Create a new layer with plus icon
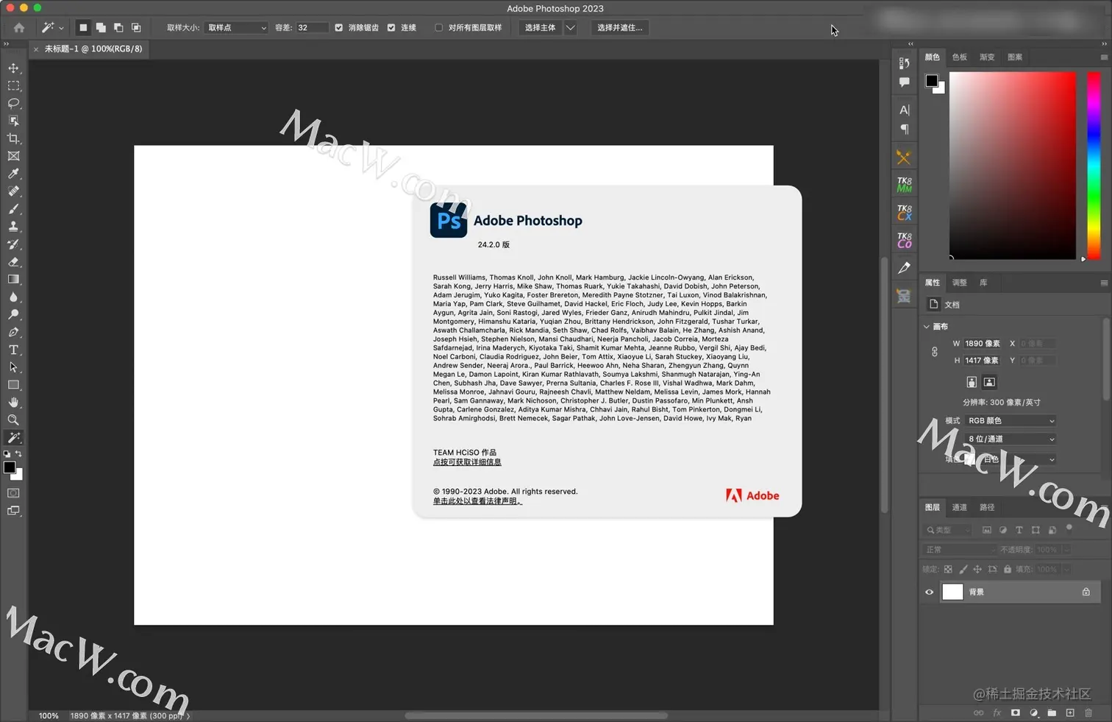 [1070, 712]
